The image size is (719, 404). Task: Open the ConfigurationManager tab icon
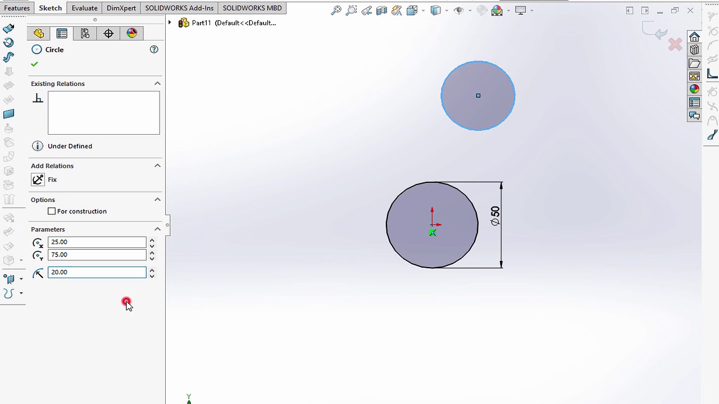click(85, 34)
